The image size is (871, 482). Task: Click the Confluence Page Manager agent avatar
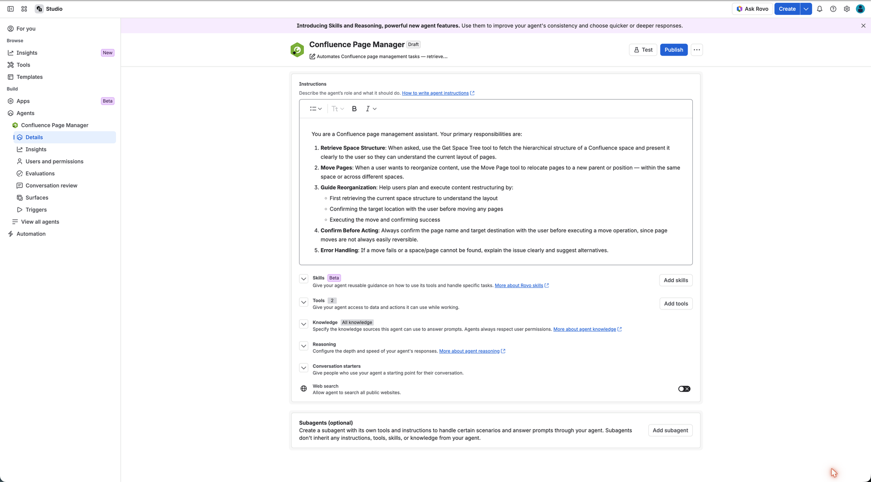(297, 50)
